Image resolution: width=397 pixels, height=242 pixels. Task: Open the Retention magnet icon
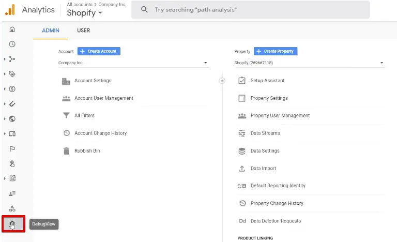(x=12, y=104)
